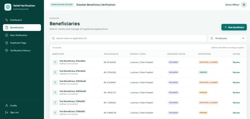
Task: Click the Document Status column header
Action: coord(176,54)
